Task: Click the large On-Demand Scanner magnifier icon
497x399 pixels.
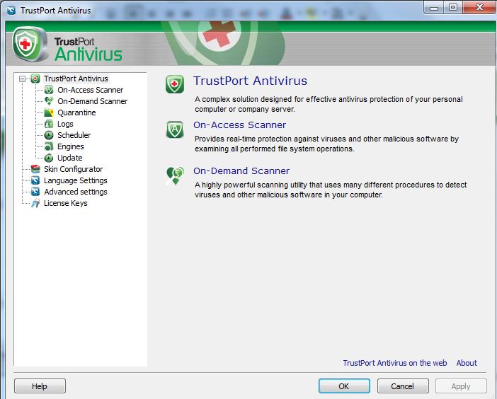Action: click(175, 175)
